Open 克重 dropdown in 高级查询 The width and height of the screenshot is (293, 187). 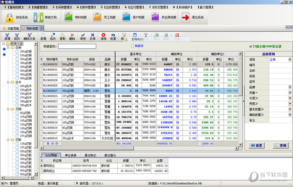290,93
